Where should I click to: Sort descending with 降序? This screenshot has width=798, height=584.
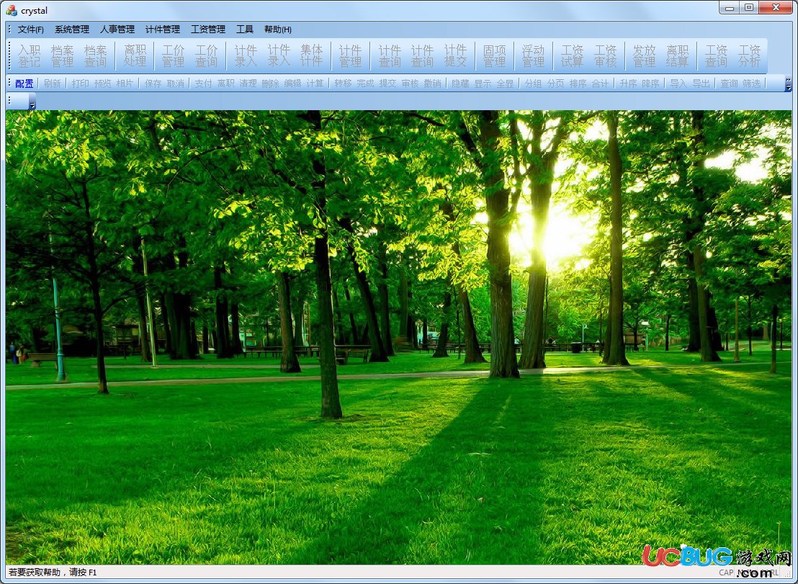(651, 84)
